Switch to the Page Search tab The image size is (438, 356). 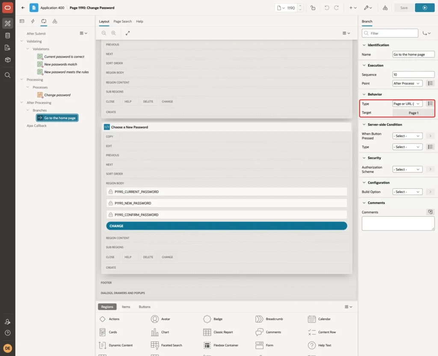[x=122, y=21]
